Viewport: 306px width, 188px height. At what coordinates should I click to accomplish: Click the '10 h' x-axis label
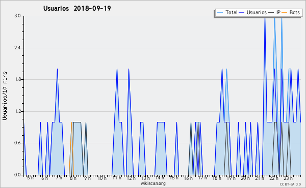102,178
